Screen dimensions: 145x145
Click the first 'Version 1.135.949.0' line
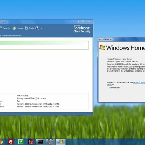38,104
